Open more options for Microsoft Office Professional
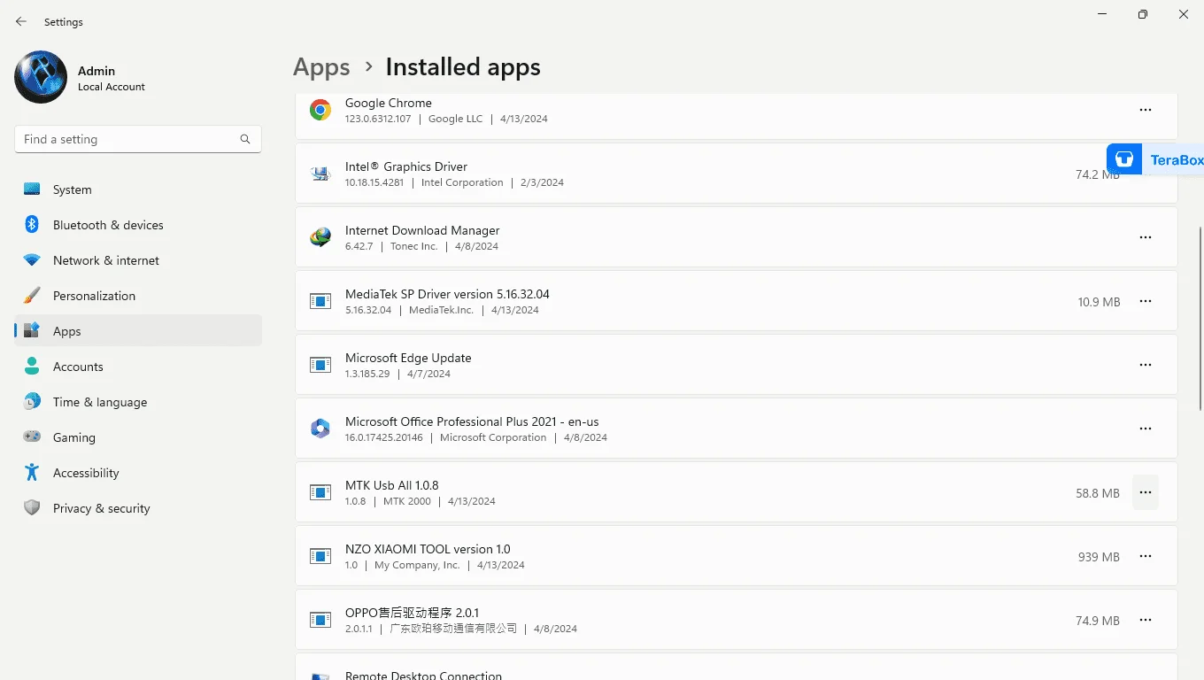The image size is (1204, 680). (1146, 429)
